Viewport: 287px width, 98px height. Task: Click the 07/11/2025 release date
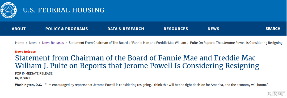point(23,78)
